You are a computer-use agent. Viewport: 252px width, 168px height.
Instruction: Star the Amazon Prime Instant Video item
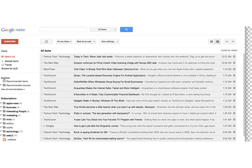[x=42, y=63]
